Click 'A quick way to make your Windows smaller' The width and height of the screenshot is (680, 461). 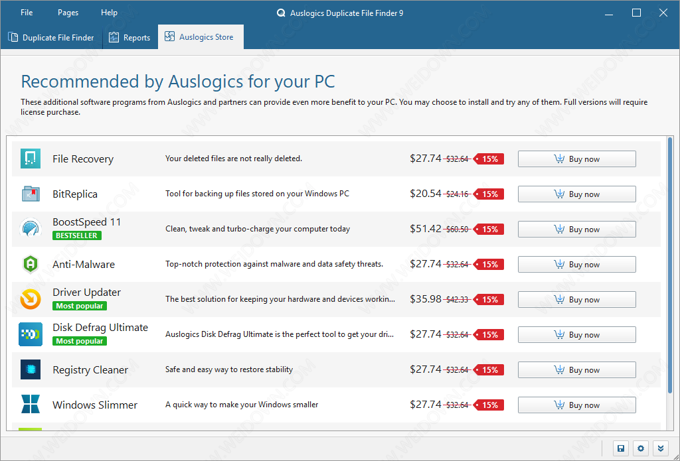[242, 405]
